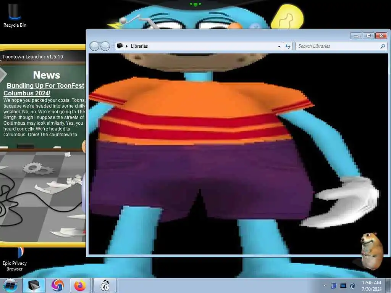Open Firefox from the taskbar
Image resolution: width=391 pixels, height=293 pixels.
point(80,285)
